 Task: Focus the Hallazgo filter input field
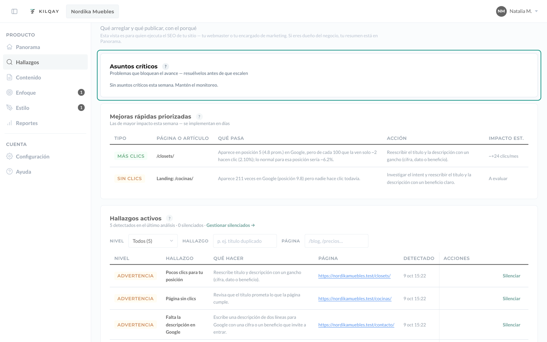click(245, 241)
